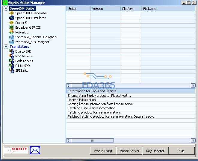Select SystemSI_Bus Designer label

[32, 42]
